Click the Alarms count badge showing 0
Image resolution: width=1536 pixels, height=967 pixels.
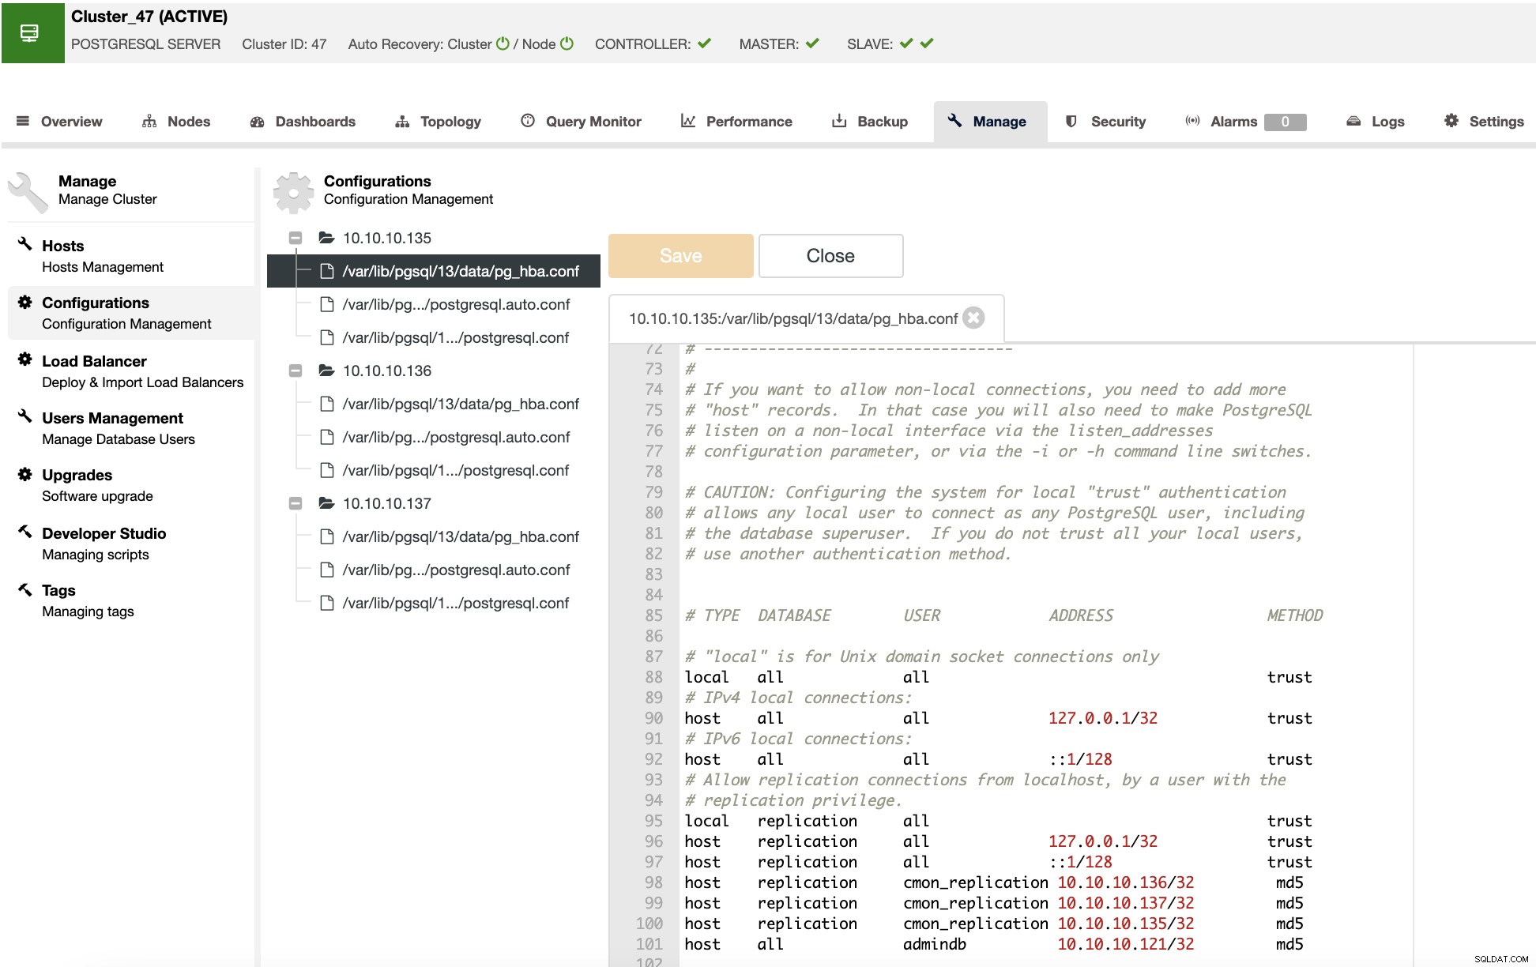[1285, 122]
